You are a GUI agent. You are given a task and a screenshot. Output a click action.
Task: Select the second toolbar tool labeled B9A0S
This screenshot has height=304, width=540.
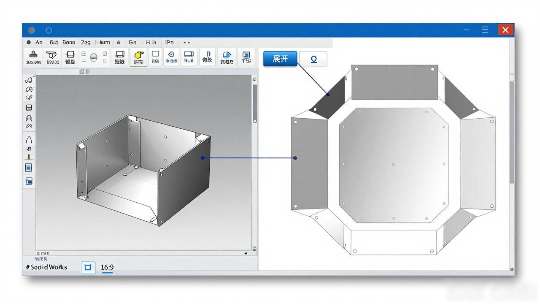52,57
